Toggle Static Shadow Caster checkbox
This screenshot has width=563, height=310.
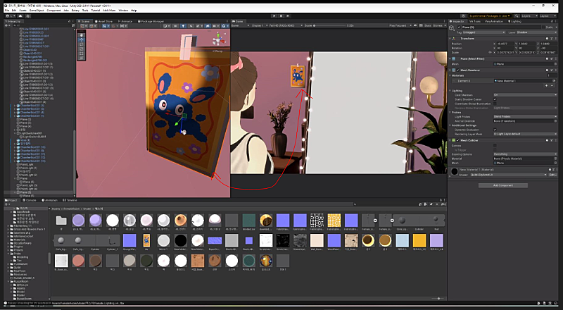495,99
